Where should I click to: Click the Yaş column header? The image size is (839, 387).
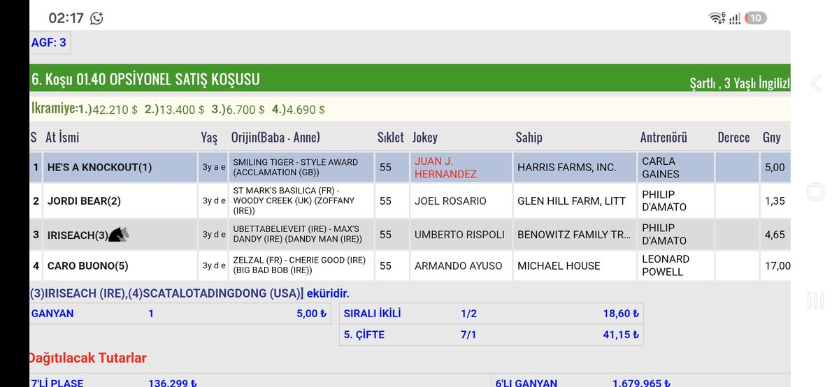point(209,138)
